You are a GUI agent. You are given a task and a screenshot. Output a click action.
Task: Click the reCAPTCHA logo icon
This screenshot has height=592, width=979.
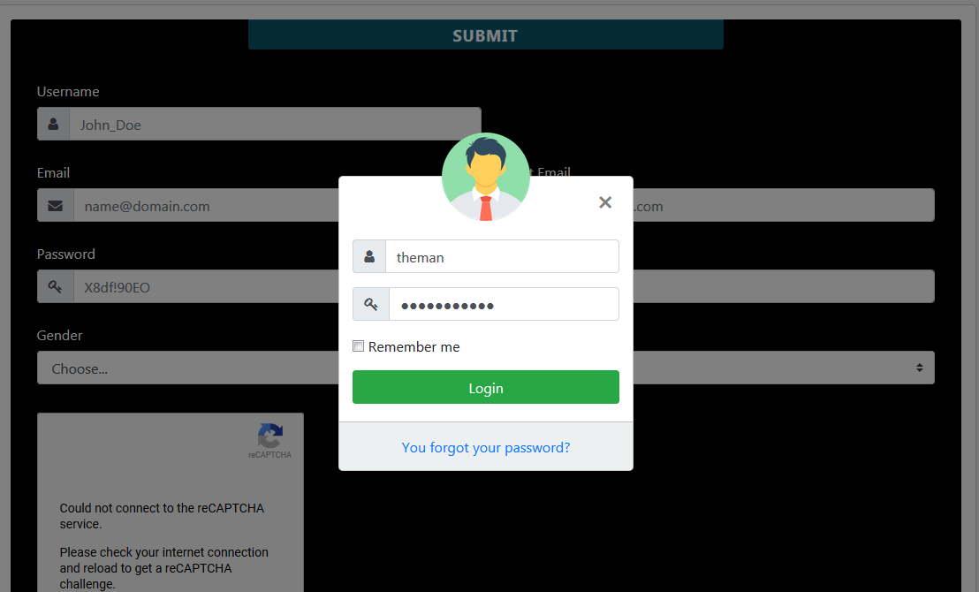(269, 436)
